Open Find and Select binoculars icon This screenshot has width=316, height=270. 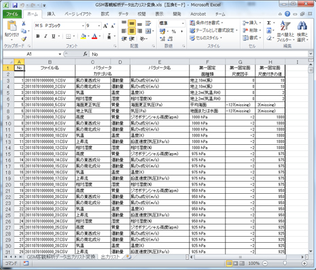click(x=302, y=31)
